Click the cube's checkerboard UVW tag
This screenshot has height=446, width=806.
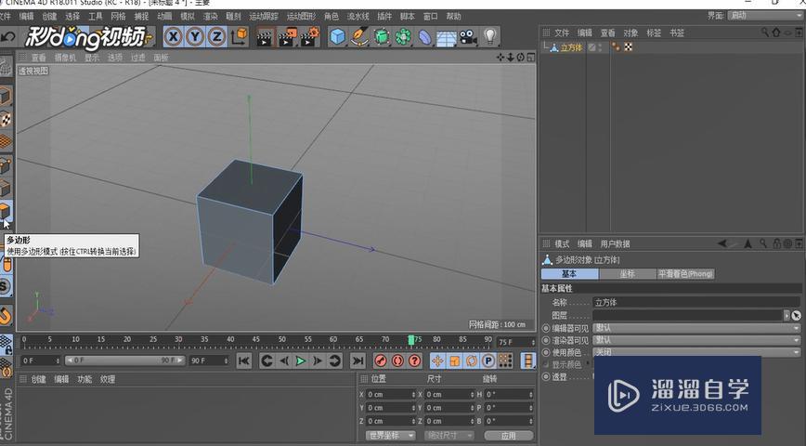tap(628, 47)
